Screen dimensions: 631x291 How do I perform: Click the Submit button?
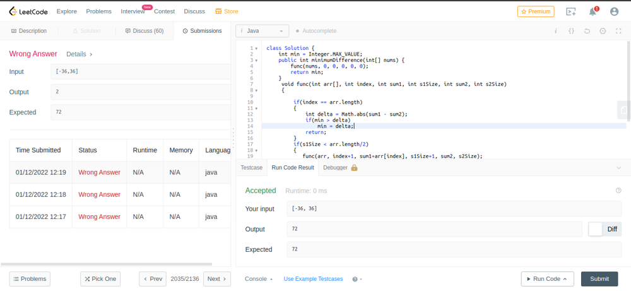tap(599, 279)
